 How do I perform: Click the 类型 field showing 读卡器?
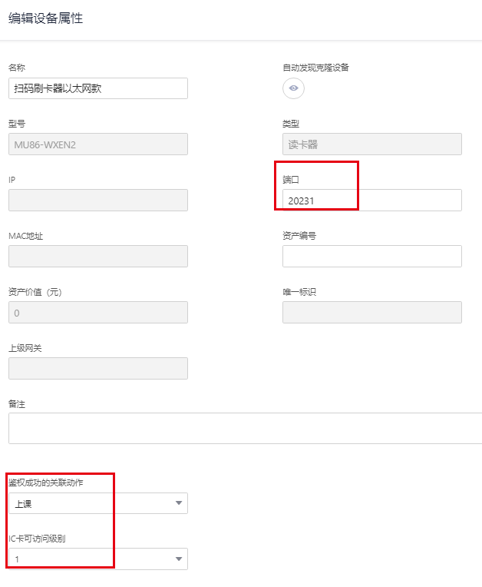[371, 144]
